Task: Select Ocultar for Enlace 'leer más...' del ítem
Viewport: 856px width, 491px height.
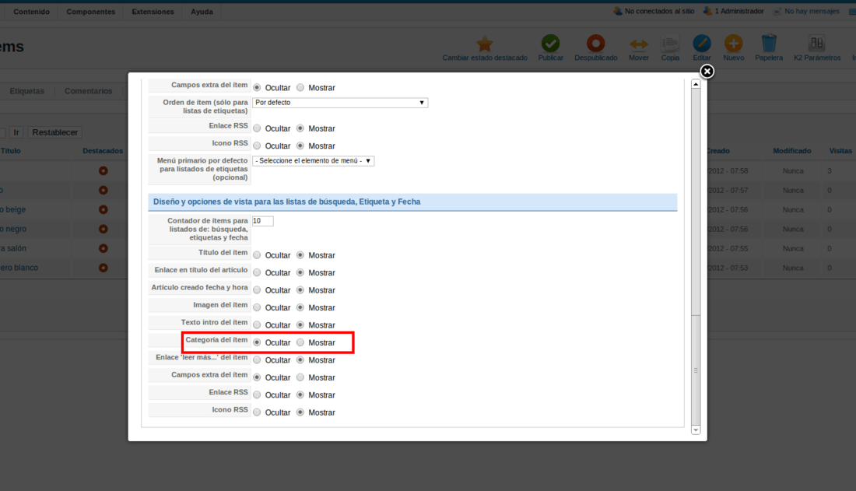Action: [257, 360]
